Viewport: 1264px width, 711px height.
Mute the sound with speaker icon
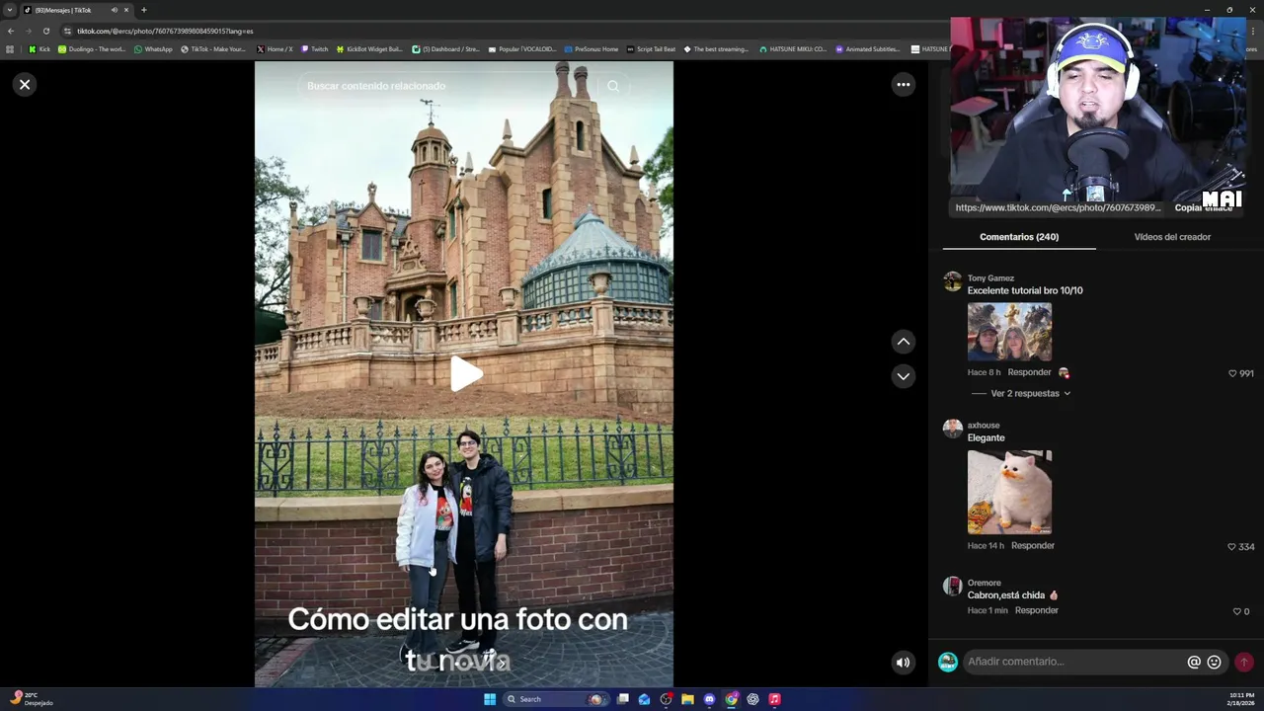[903, 663]
